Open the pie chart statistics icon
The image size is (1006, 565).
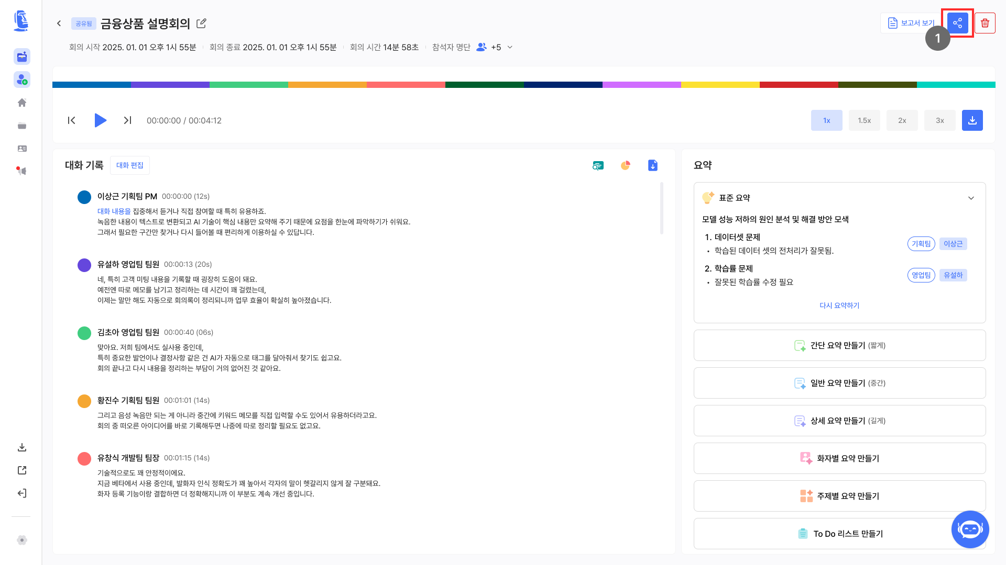(625, 165)
